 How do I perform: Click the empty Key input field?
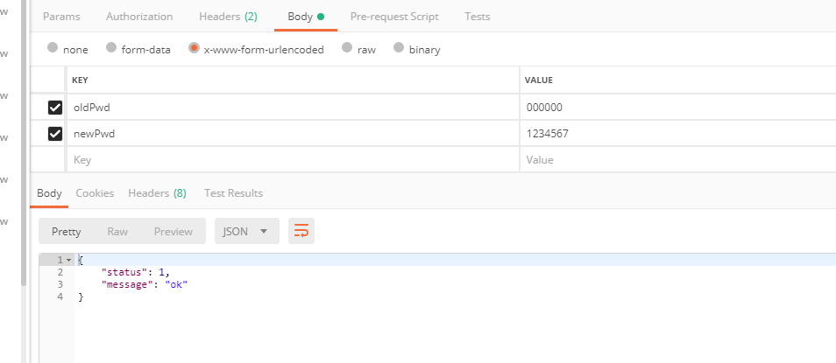289,160
